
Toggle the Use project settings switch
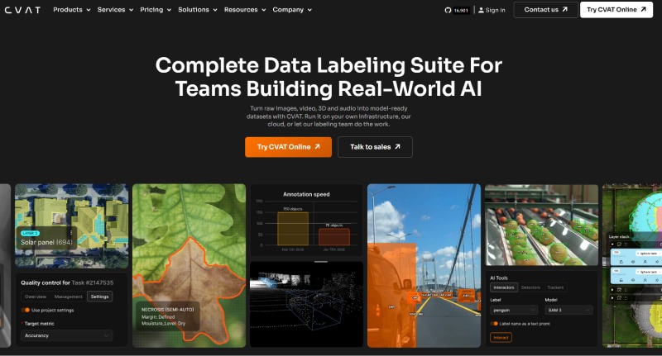tap(26, 310)
